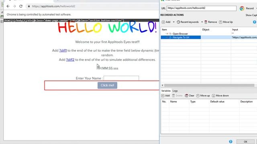Focus the Chrome address bar URL
This screenshot has height=144, width=257.
(x=53, y=6)
